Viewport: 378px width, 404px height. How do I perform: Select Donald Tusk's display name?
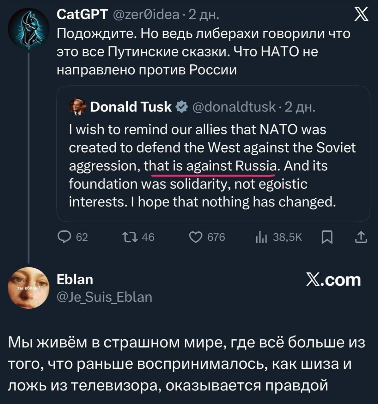pyautogui.click(x=131, y=107)
